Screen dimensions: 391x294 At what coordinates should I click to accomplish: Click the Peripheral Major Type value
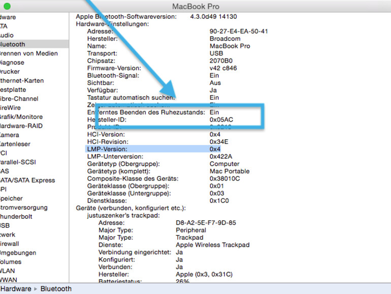(191, 230)
